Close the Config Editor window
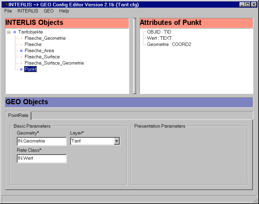 coord(254,5)
